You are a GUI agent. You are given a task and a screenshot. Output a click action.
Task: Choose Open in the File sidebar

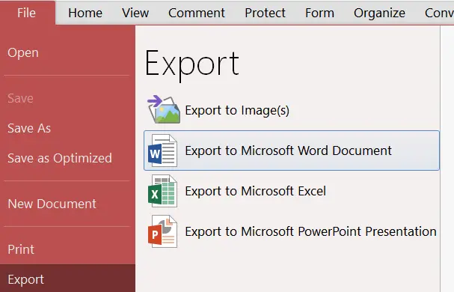tap(23, 52)
